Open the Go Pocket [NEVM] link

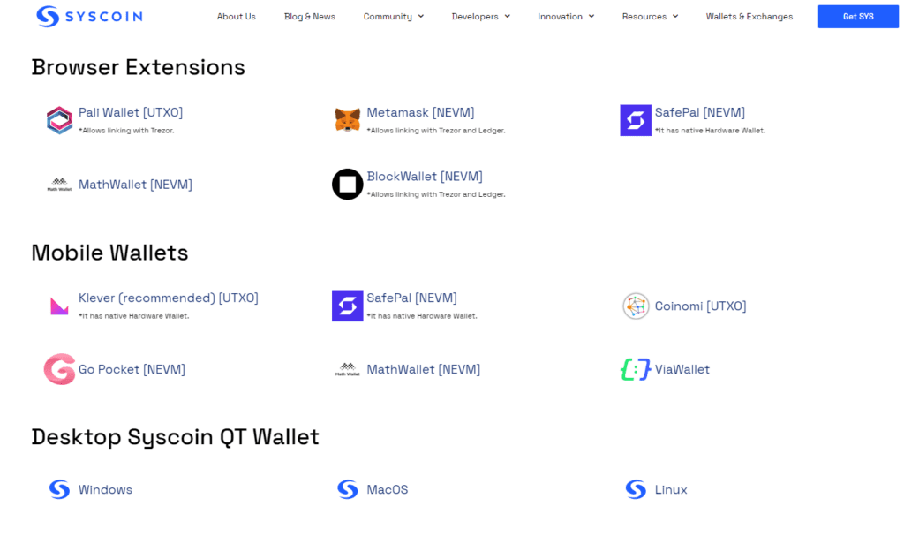[x=132, y=369]
